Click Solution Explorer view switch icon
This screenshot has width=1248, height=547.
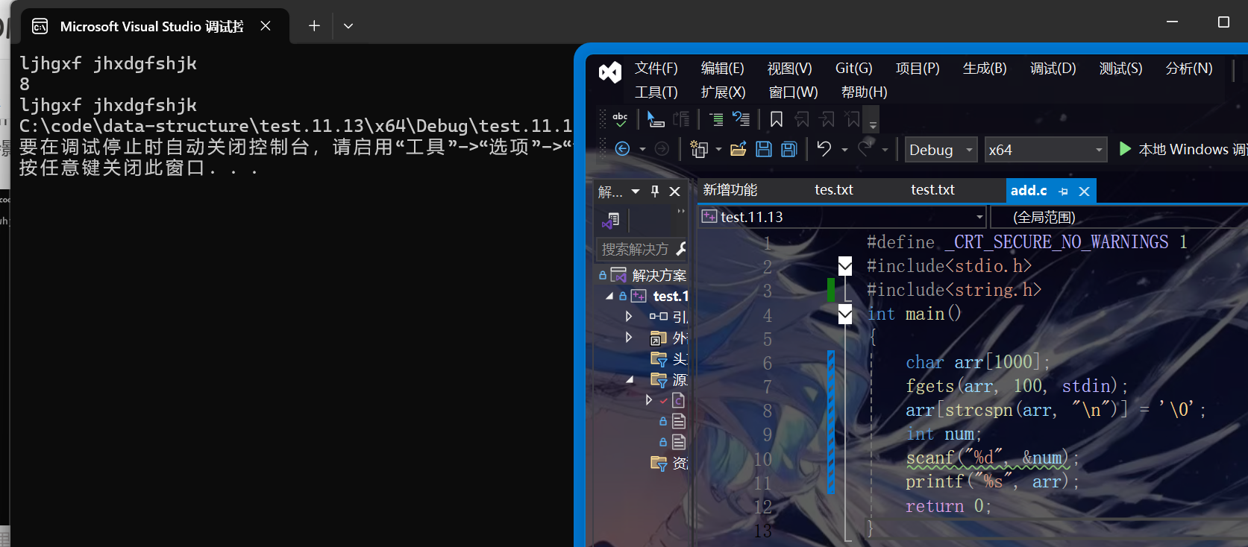(611, 221)
